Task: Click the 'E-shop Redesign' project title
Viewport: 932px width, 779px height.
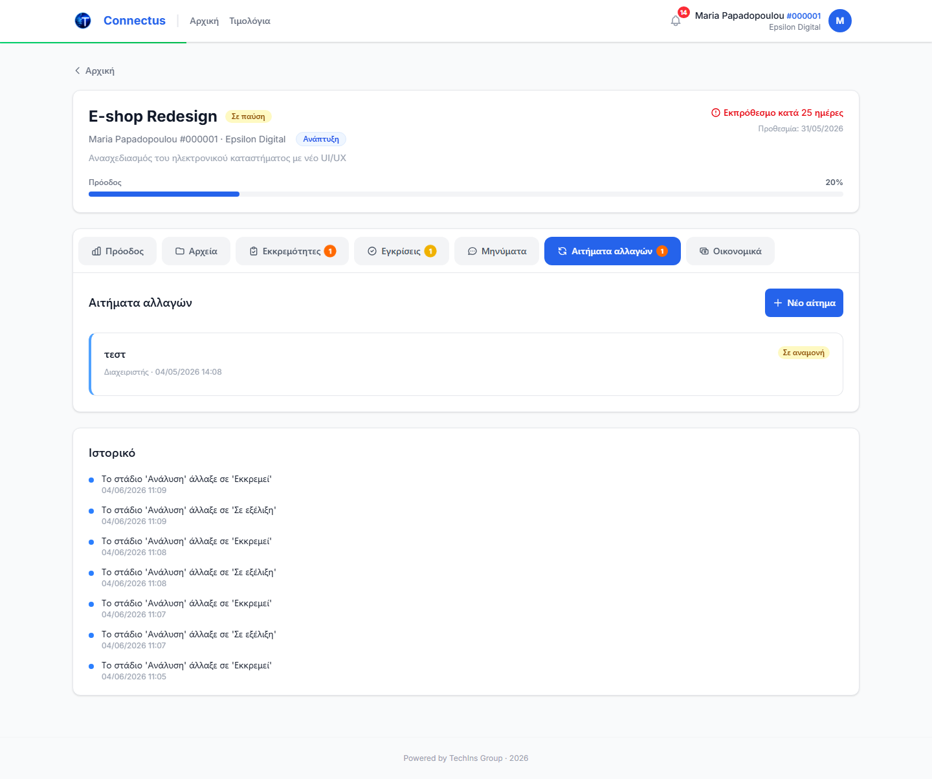Action: coord(153,116)
